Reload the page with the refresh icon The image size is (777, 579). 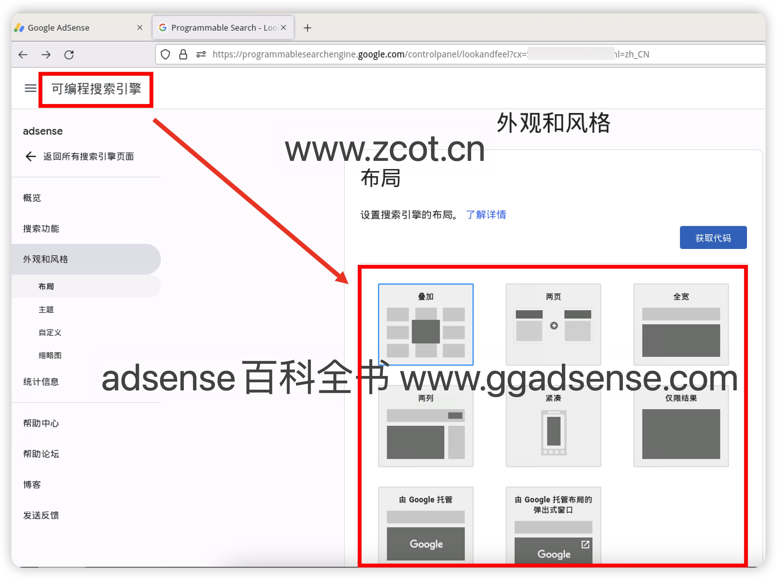click(x=69, y=55)
